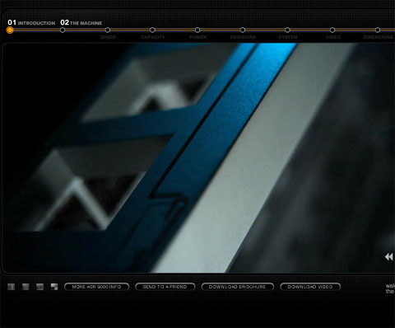This screenshot has height=328, width=395.
Task: Jump to the Dimensions timeline node
Action: pyautogui.click(x=378, y=30)
